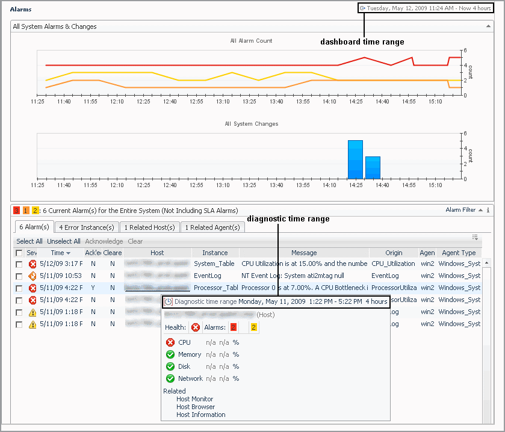Screen dimensions: 505x432
Task: Click the EventLog alarm orange severity icon
Action: point(33,276)
